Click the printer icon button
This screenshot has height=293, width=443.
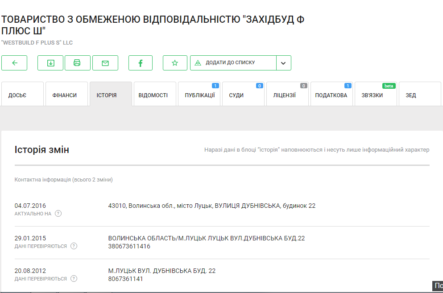tap(77, 63)
